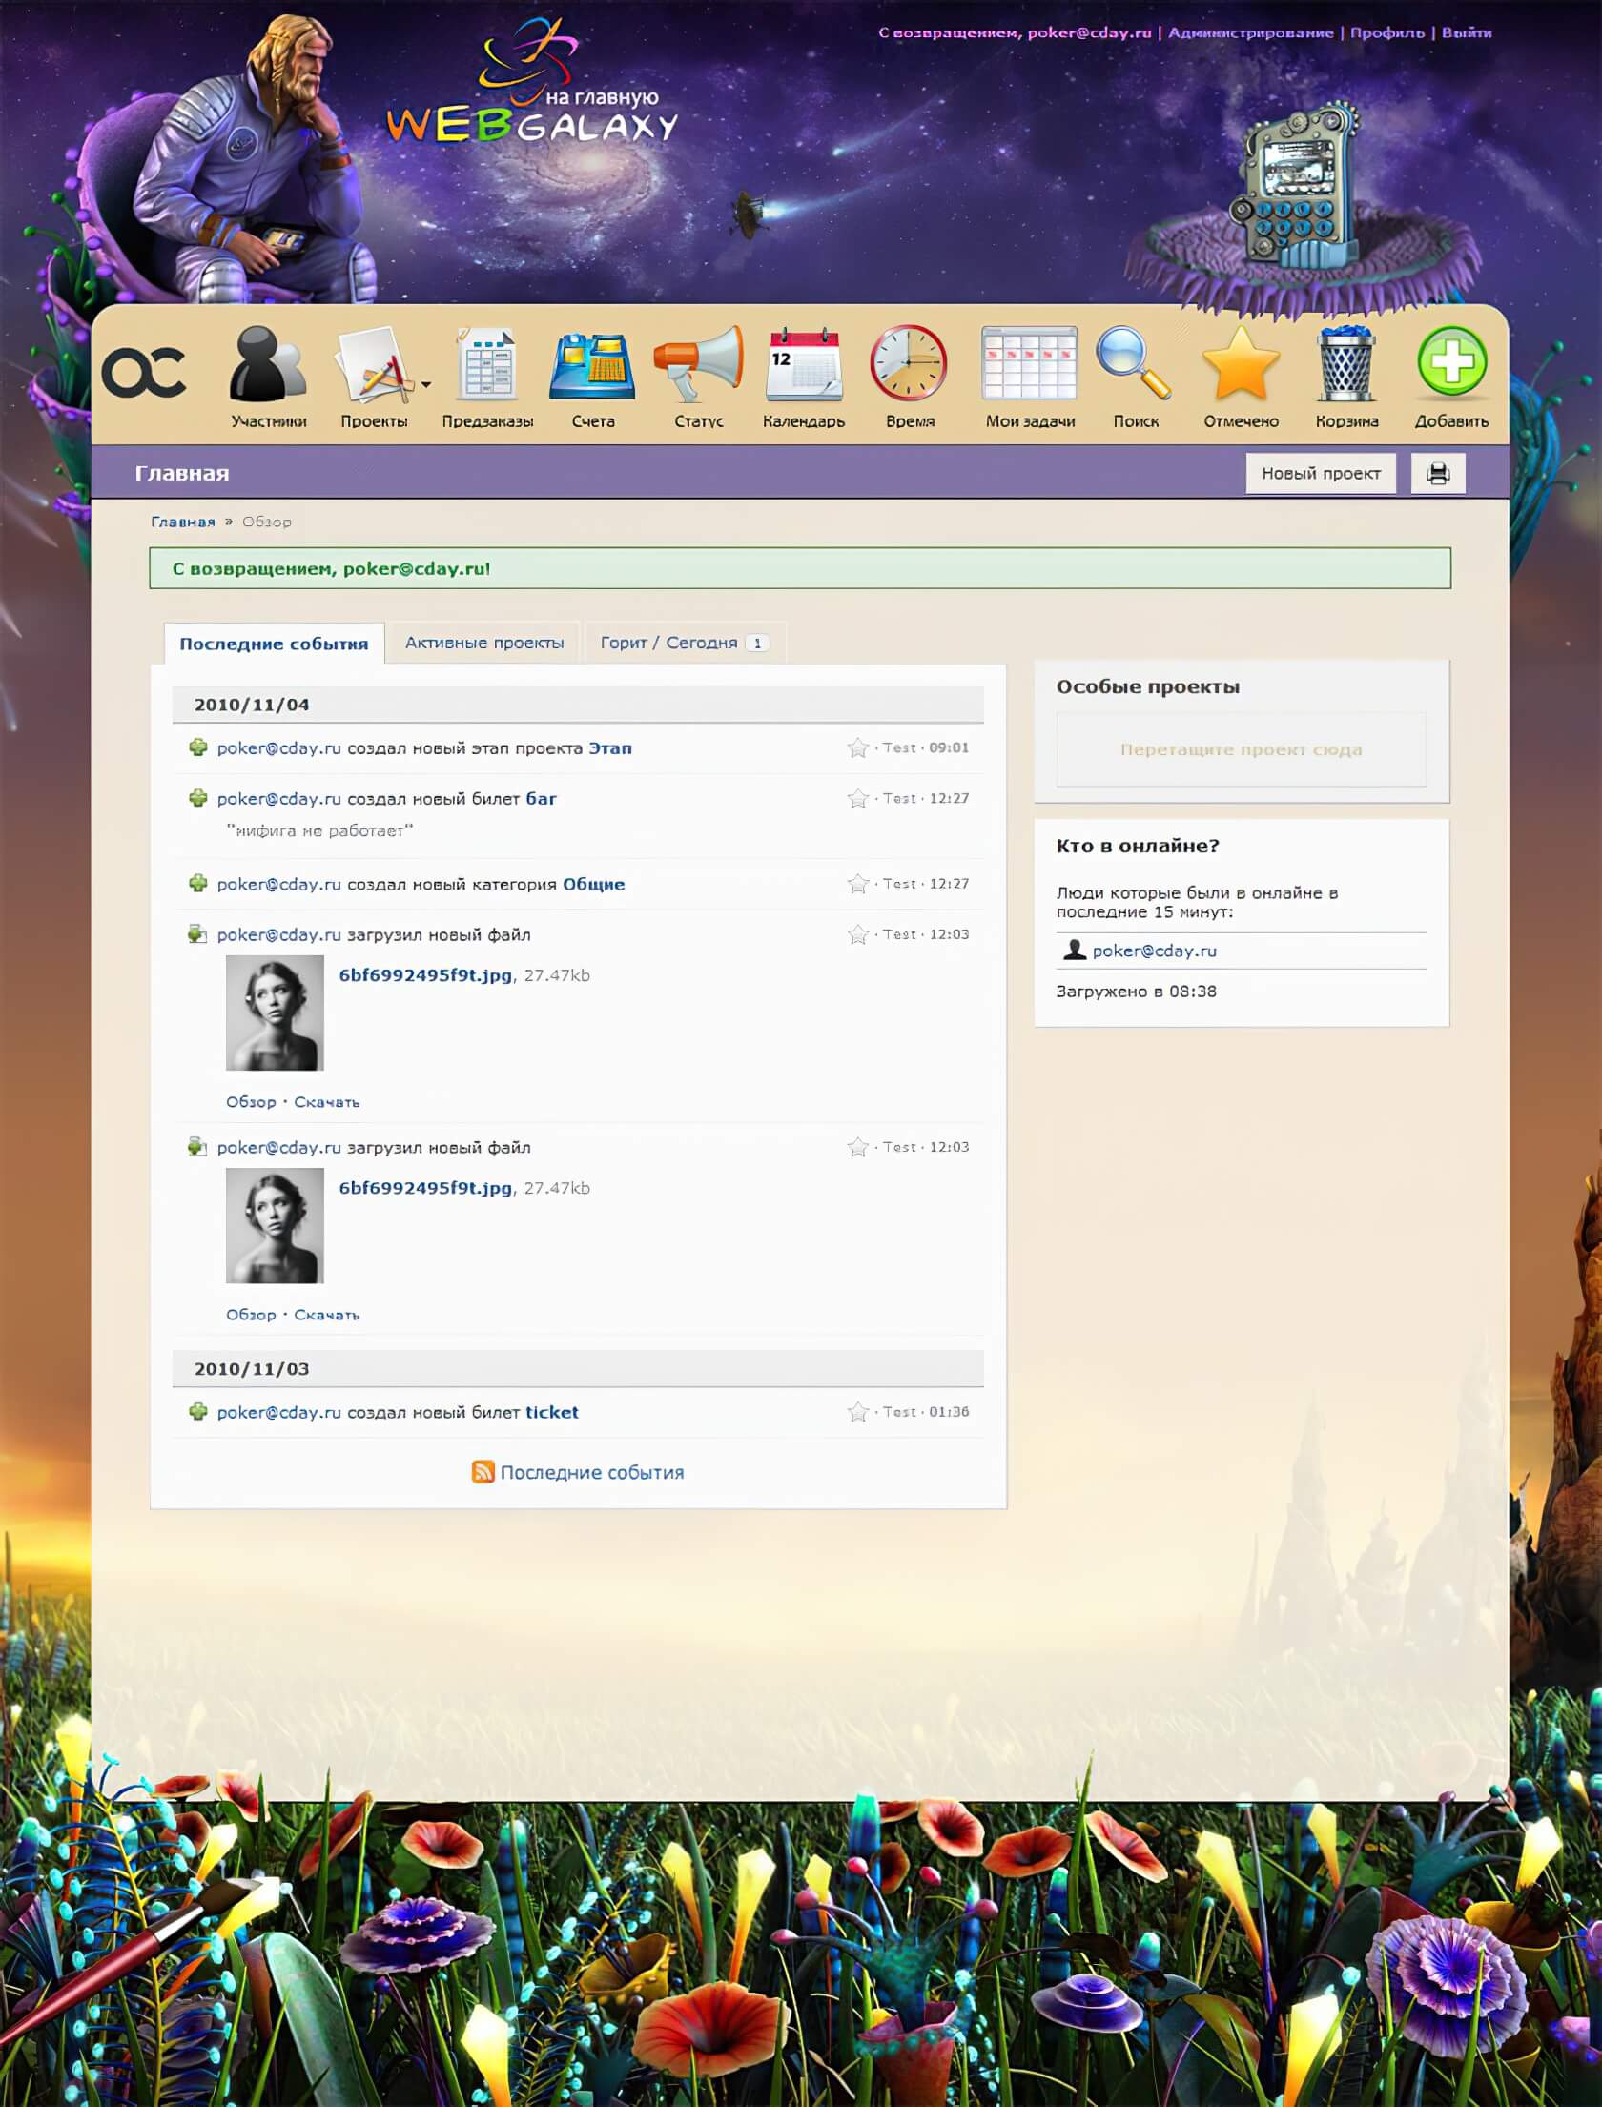
Task: Open the first uploaded portrait thumbnail
Action: click(275, 1013)
